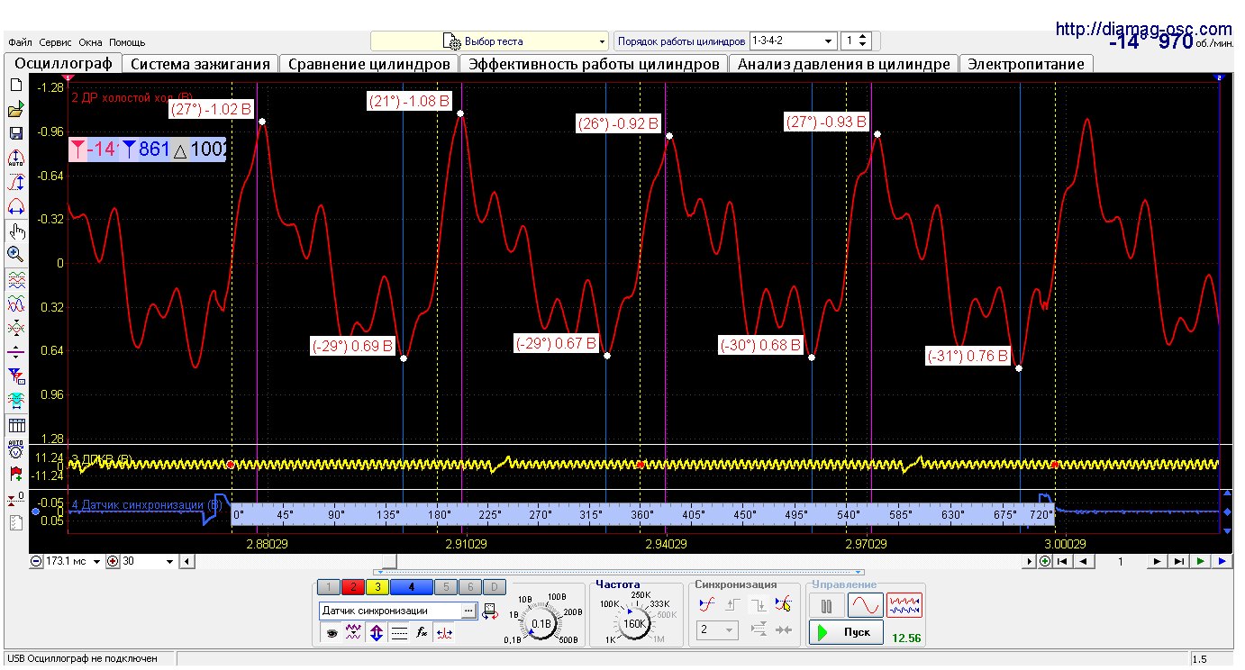1245x670 pixels.
Task: Toggle the D digital channel button
Action: [493, 587]
